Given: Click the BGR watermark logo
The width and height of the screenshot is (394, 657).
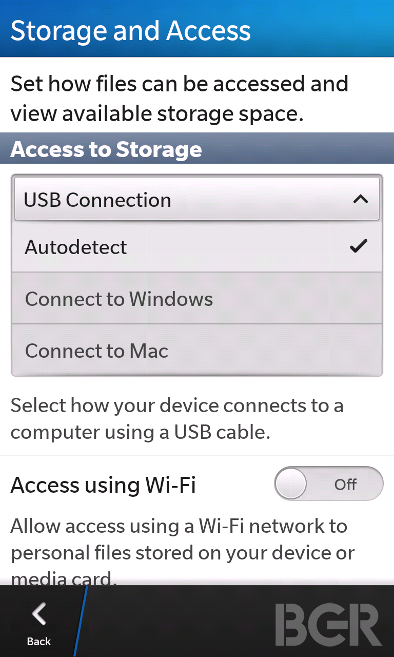Looking at the screenshot, I should tap(328, 624).
